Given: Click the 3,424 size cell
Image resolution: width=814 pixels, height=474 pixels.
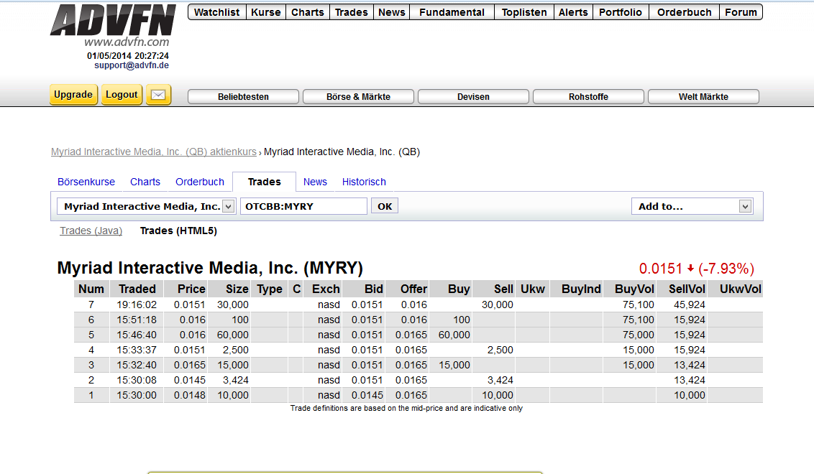Looking at the screenshot, I should tap(236, 380).
